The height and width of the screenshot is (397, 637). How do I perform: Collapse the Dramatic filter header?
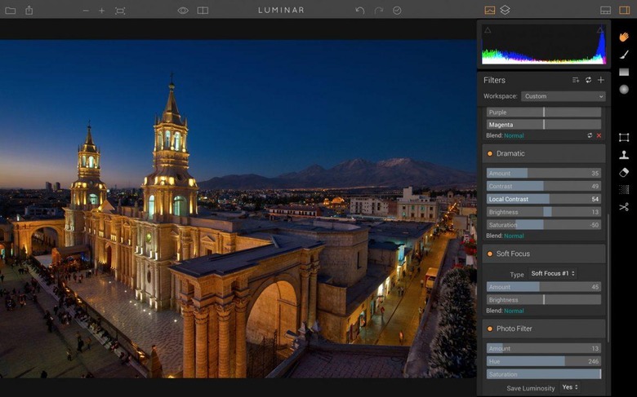pyautogui.click(x=544, y=154)
